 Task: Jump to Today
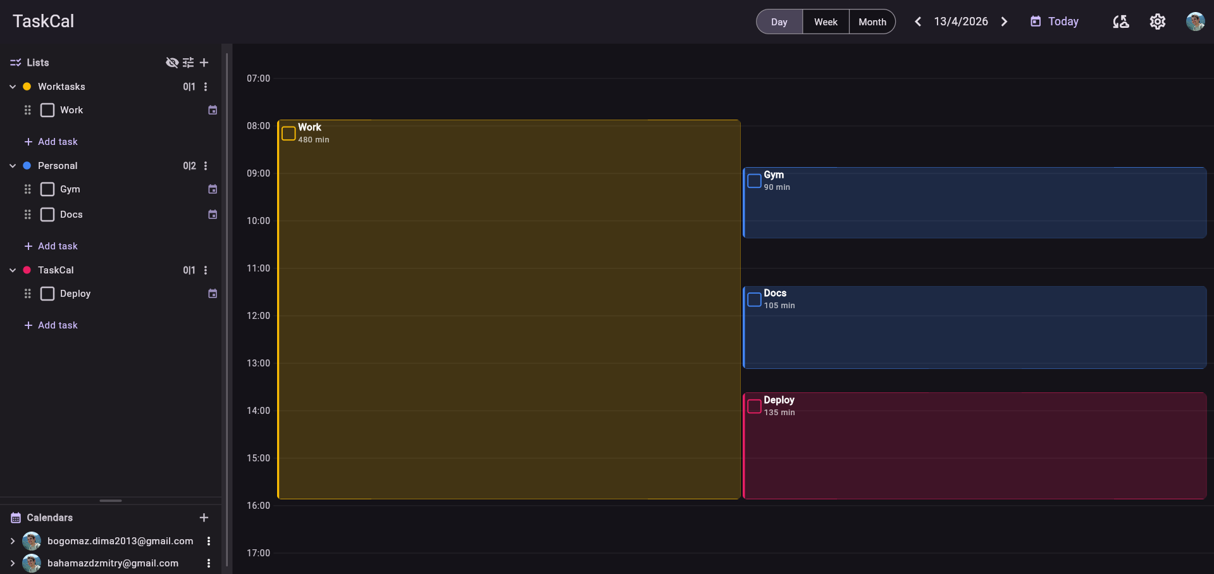click(x=1055, y=22)
